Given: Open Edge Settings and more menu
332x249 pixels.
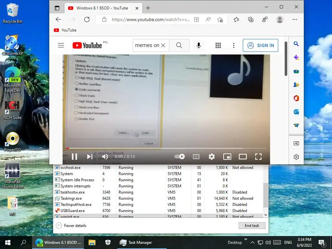Looking at the screenshot, I should pyautogui.click(x=294, y=19).
